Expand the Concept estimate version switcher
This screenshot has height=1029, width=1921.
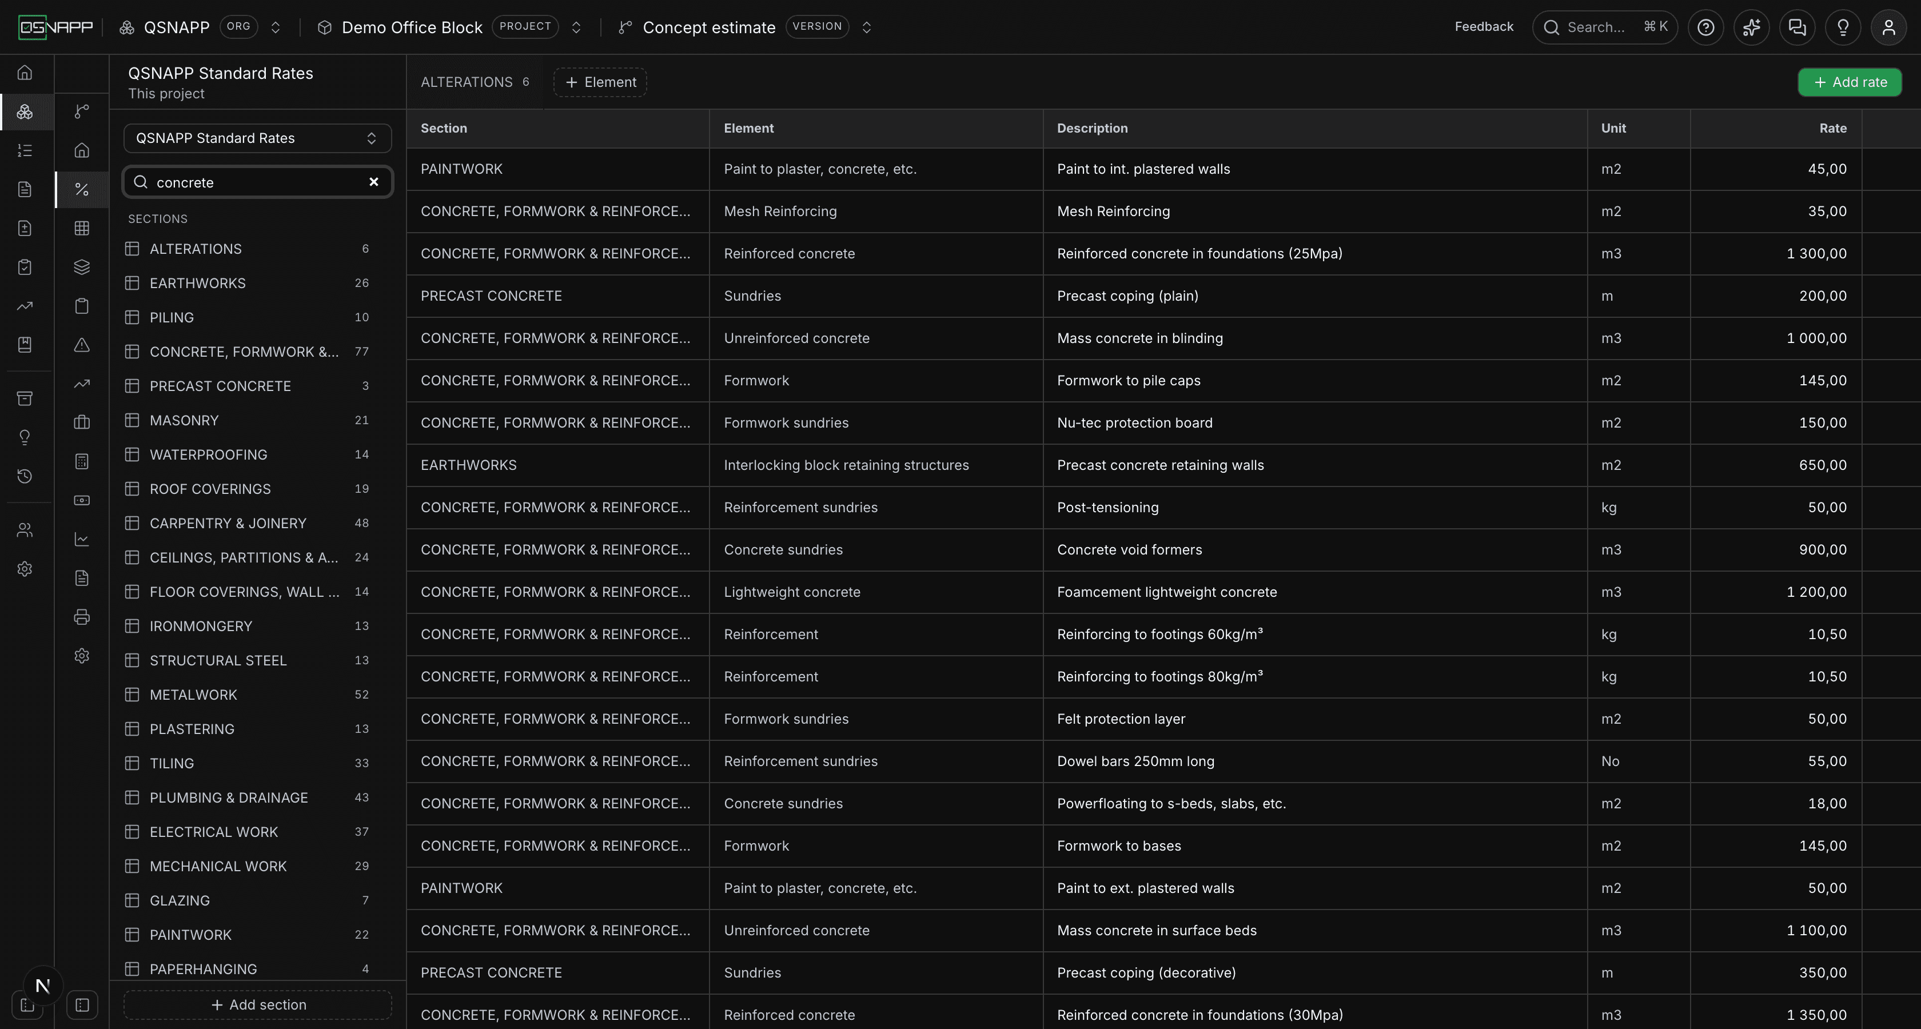pyautogui.click(x=867, y=27)
